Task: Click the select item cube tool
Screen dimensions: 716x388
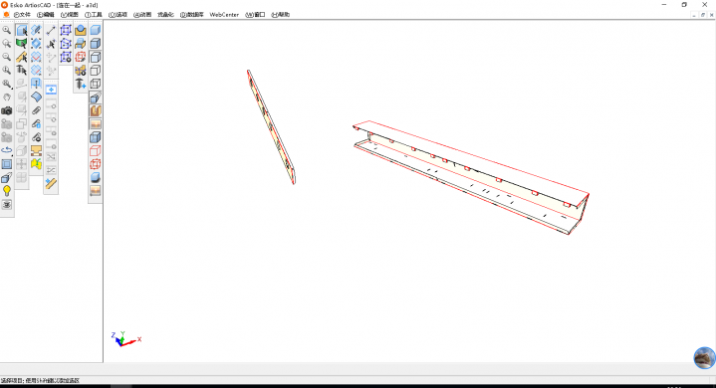Action: 22,31
